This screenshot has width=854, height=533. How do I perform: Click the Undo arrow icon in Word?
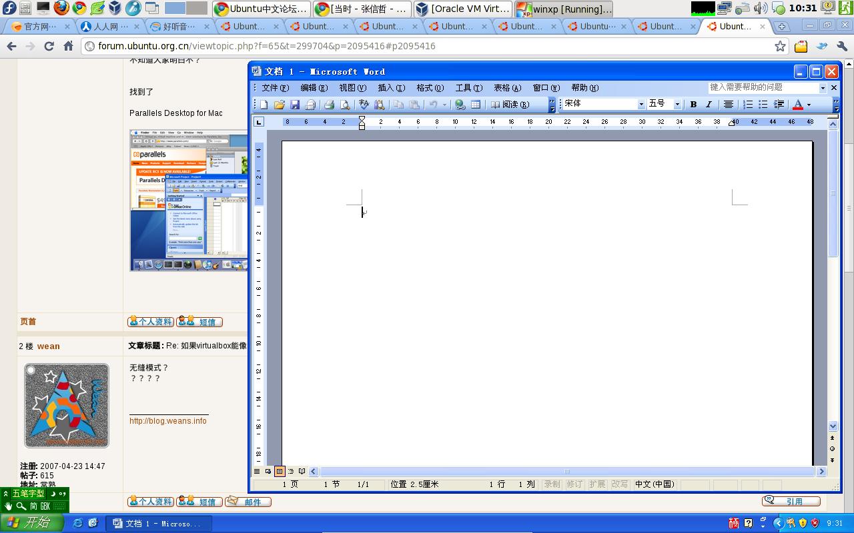pos(434,105)
